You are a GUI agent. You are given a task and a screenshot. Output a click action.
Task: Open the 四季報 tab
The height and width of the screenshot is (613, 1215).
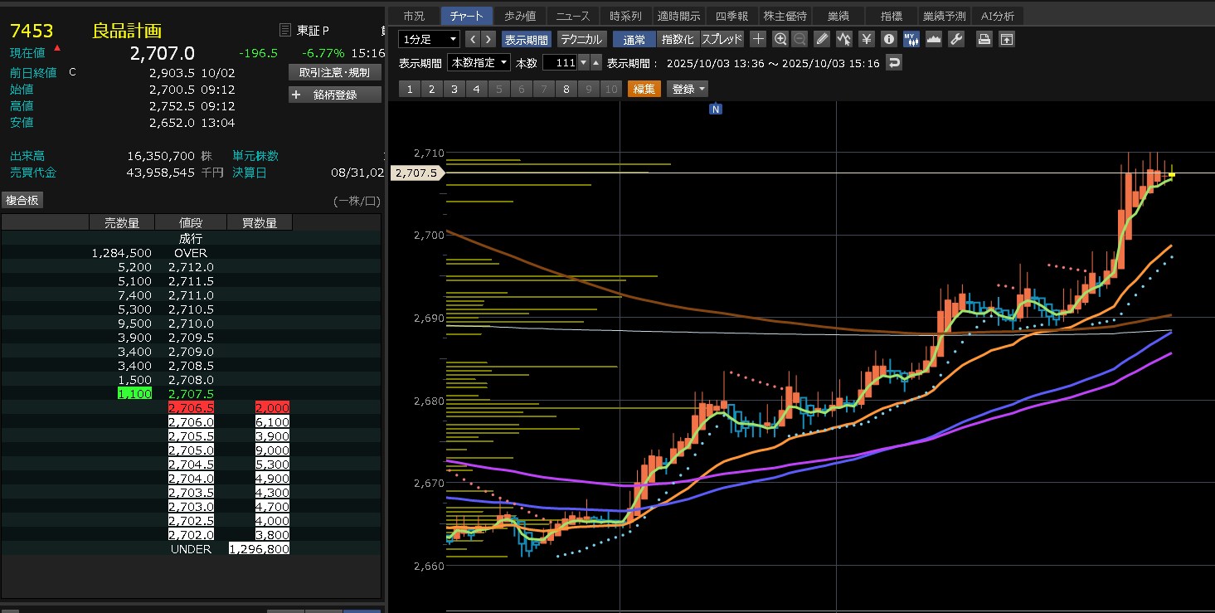tap(731, 16)
